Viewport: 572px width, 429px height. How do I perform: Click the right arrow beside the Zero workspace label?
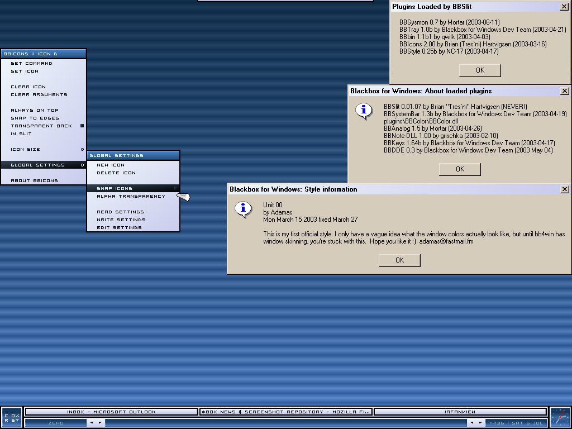click(x=100, y=423)
